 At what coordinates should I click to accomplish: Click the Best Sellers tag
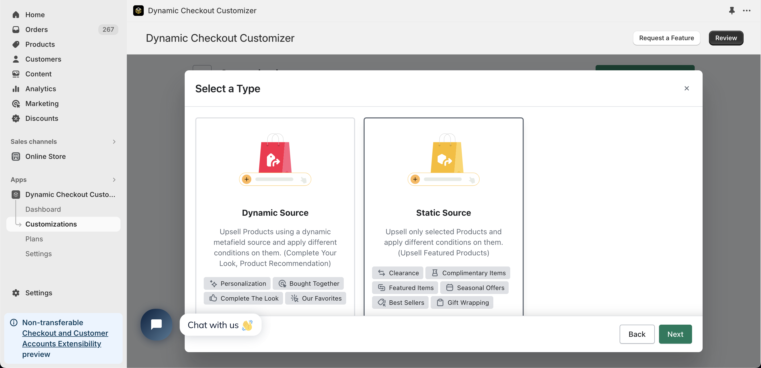coord(400,302)
